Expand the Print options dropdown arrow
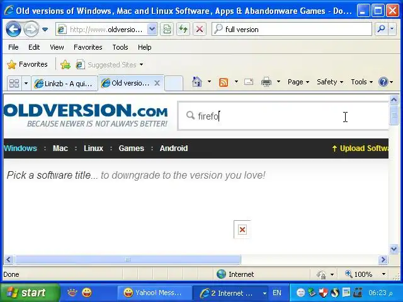Viewport: 403px width, 302px height. click(278, 82)
